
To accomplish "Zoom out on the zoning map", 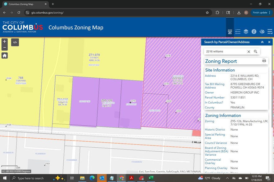I will [5, 48].
